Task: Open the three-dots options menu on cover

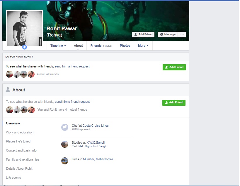Action: pos(182,34)
